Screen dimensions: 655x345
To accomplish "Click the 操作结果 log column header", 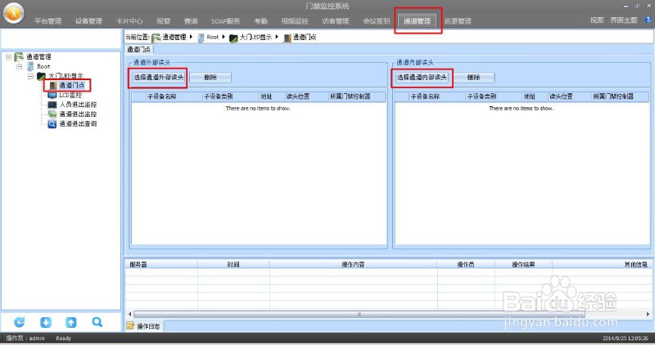I will (x=523, y=265).
